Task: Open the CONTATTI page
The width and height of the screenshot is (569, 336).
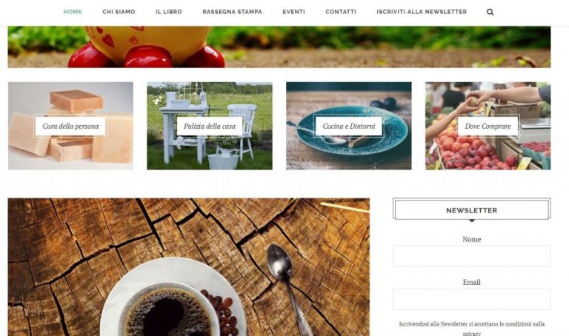Action: coord(341,12)
